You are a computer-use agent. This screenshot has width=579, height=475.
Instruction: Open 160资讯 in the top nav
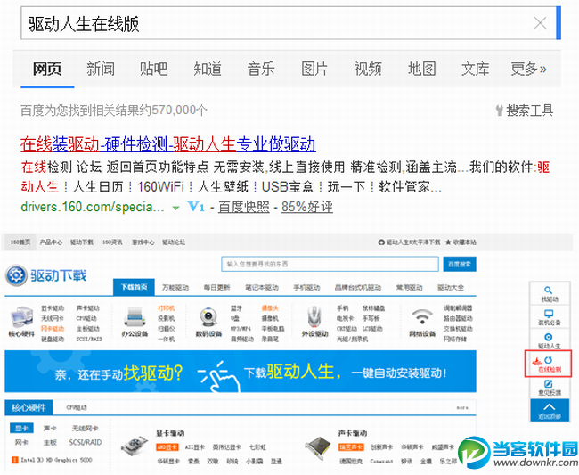[x=112, y=242]
